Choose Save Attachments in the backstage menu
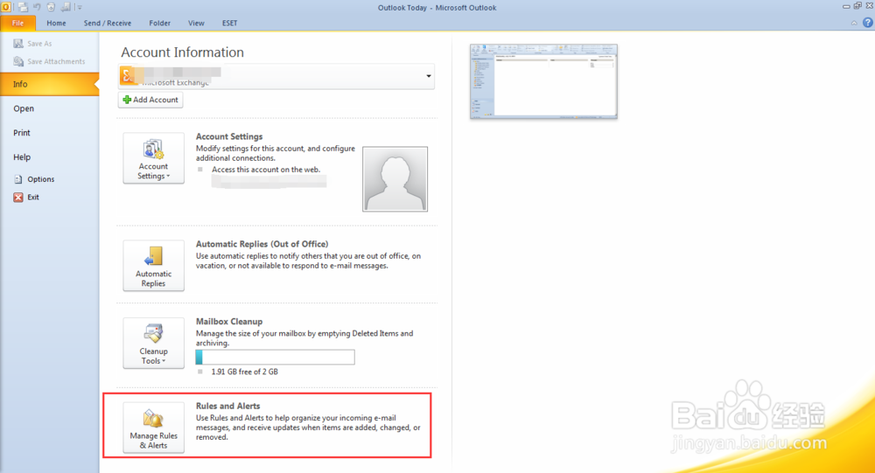Screen dimensions: 875x473 pyautogui.click(x=49, y=61)
